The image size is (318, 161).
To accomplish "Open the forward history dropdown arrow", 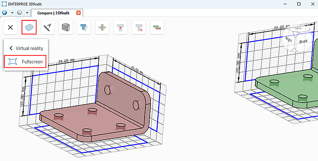I will point(27,13).
